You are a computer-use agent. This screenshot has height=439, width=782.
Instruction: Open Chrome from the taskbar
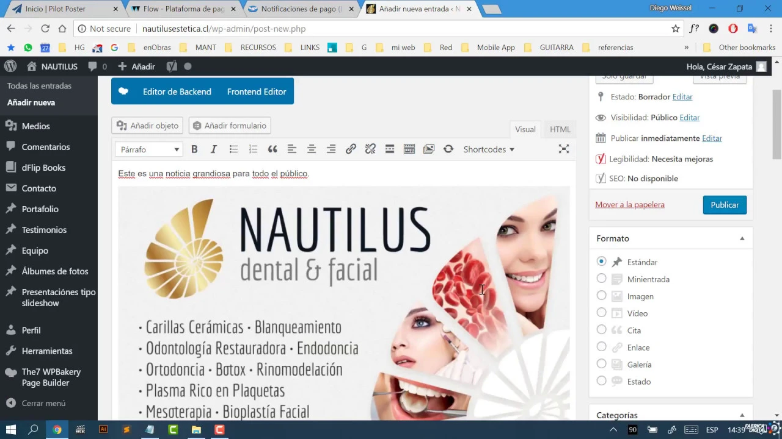[x=57, y=430]
